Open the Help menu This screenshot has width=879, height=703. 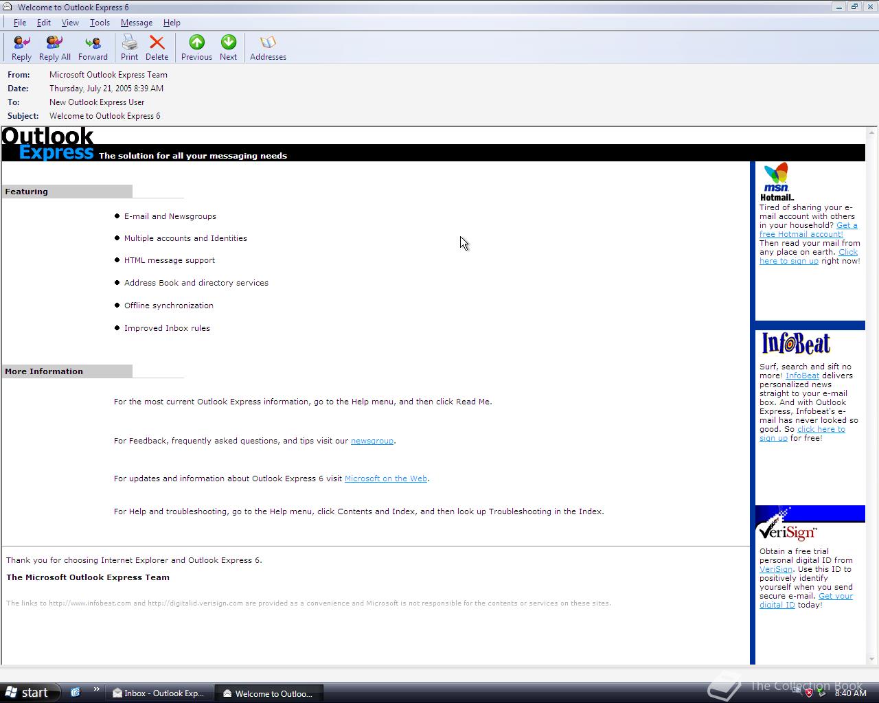172,23
